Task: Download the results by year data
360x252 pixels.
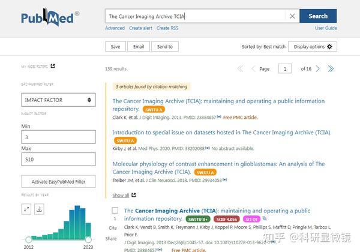Action: point(40,209)
